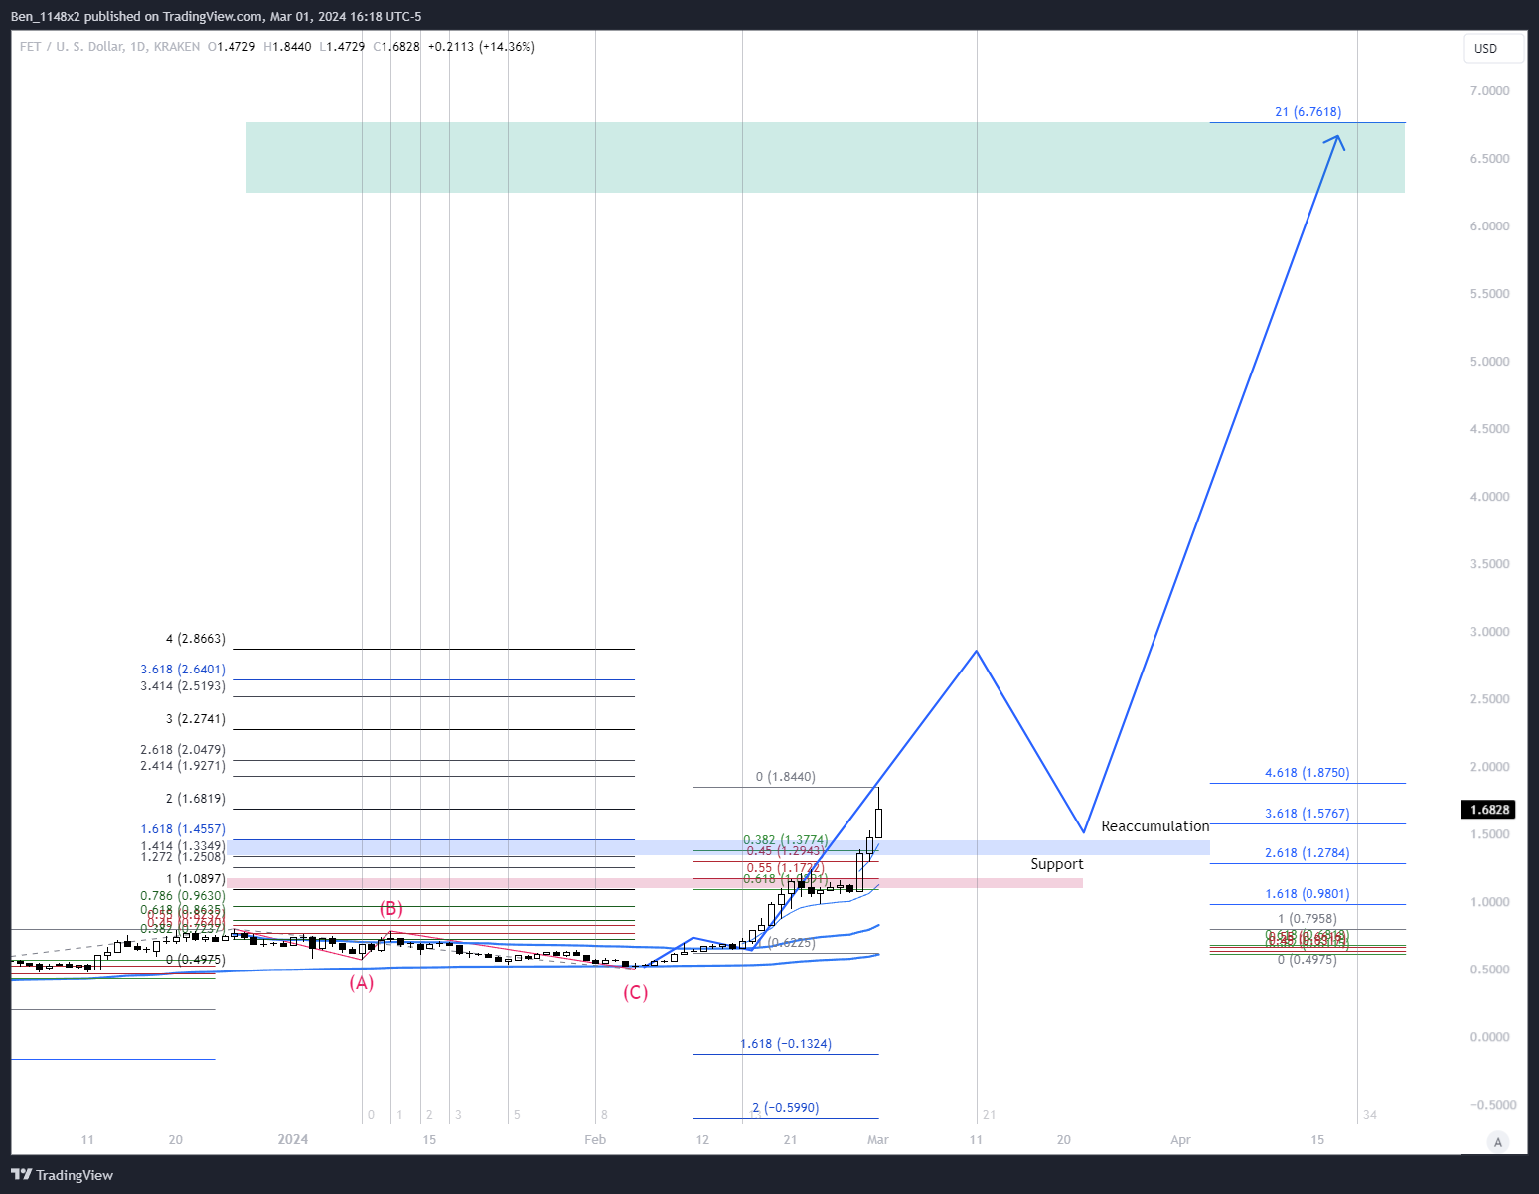This screenshot has height=1194, width=1539.
Task: Select the FET / U.S. Dollar symbol title
Action: (x=109, y=47)
